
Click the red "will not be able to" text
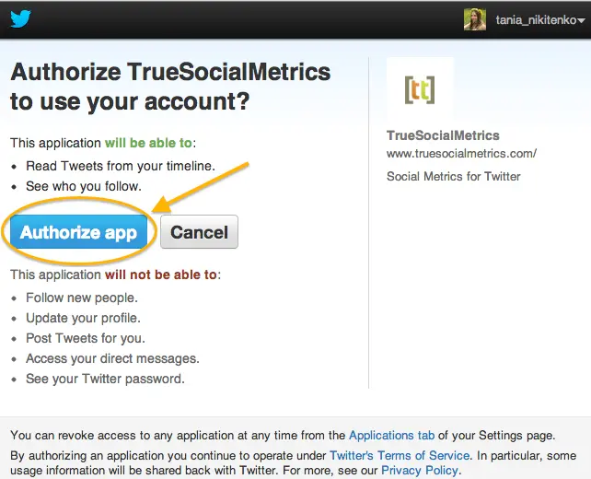click(x=161, y=275)
